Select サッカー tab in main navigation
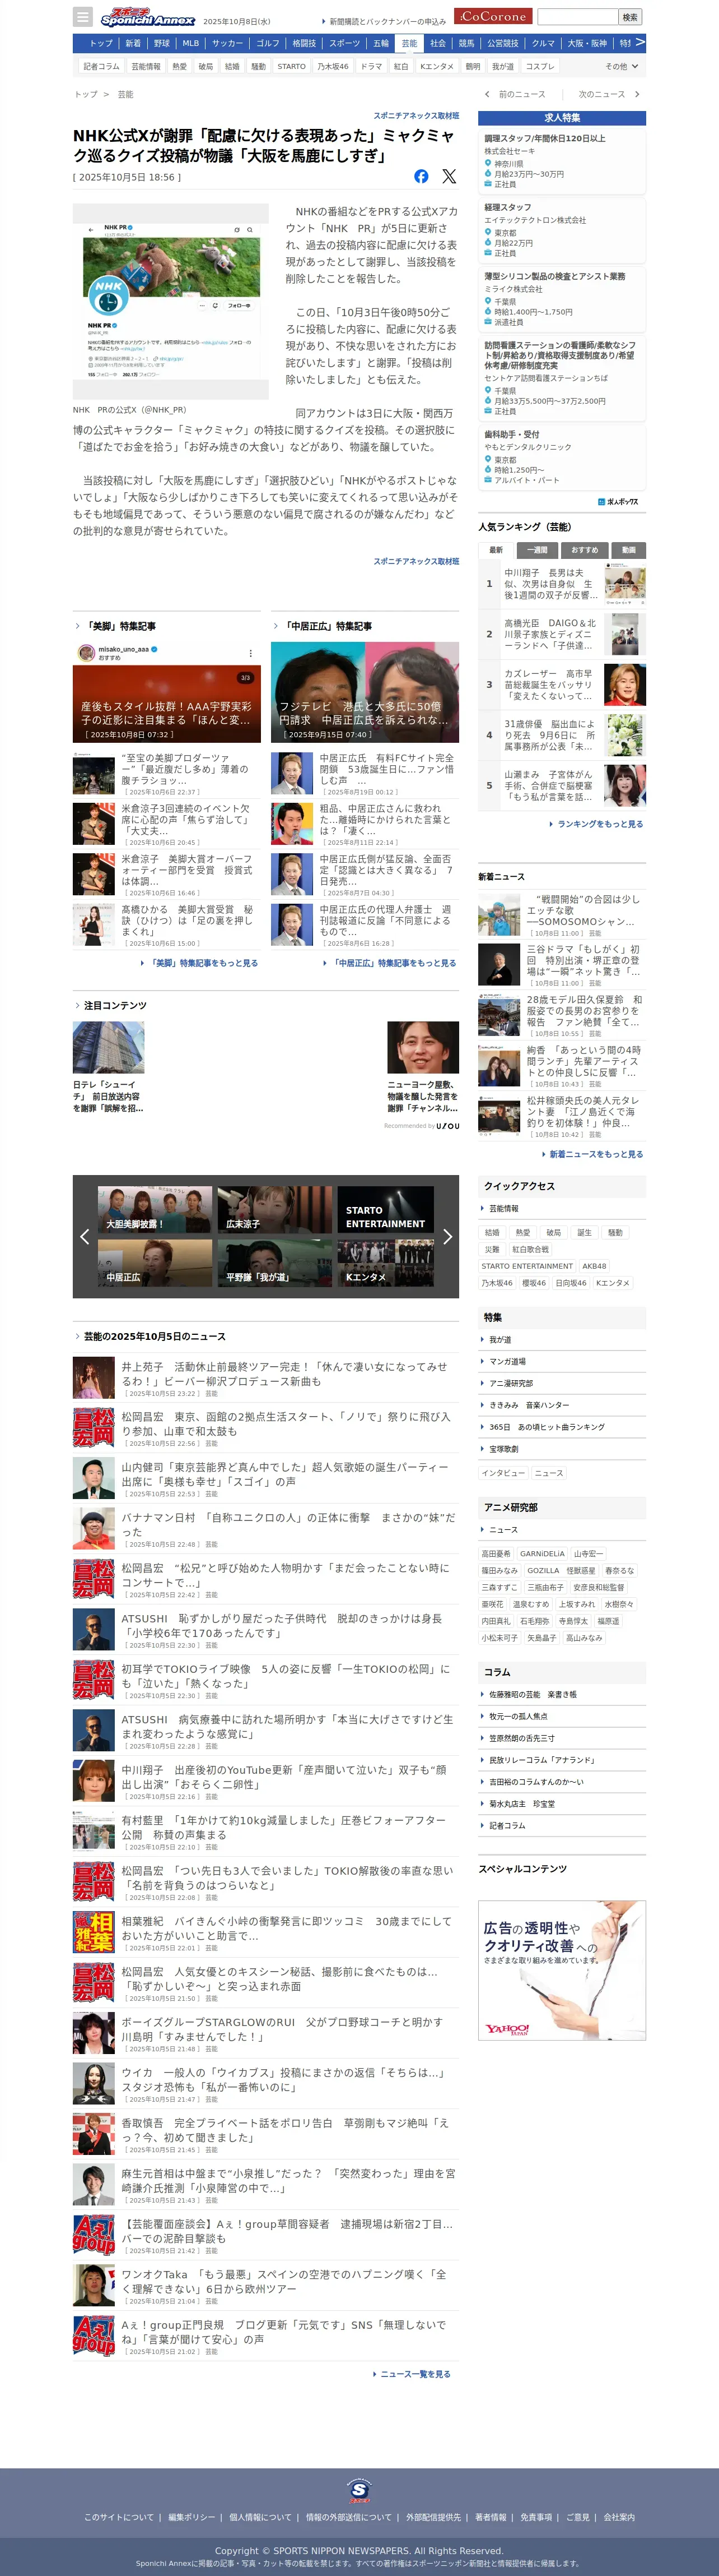The height and width of the screenshot is (2576, 719). point(227,43)
